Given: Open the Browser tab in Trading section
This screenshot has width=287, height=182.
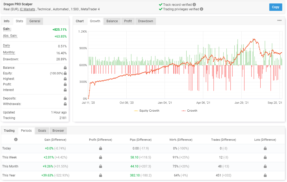Looking at the screenshot, I should (58, 131).
